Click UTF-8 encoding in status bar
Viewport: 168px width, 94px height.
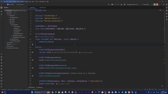pyautogui.click(x=160, y=89)
